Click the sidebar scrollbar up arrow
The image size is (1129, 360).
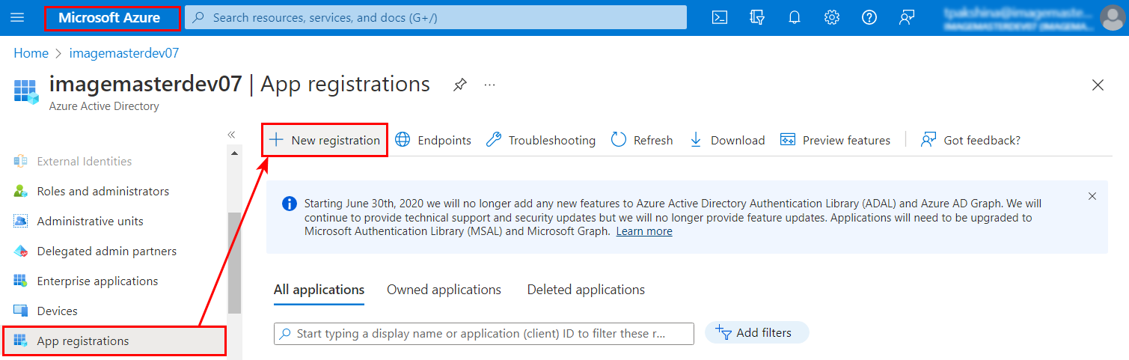[x=234, y=153]
